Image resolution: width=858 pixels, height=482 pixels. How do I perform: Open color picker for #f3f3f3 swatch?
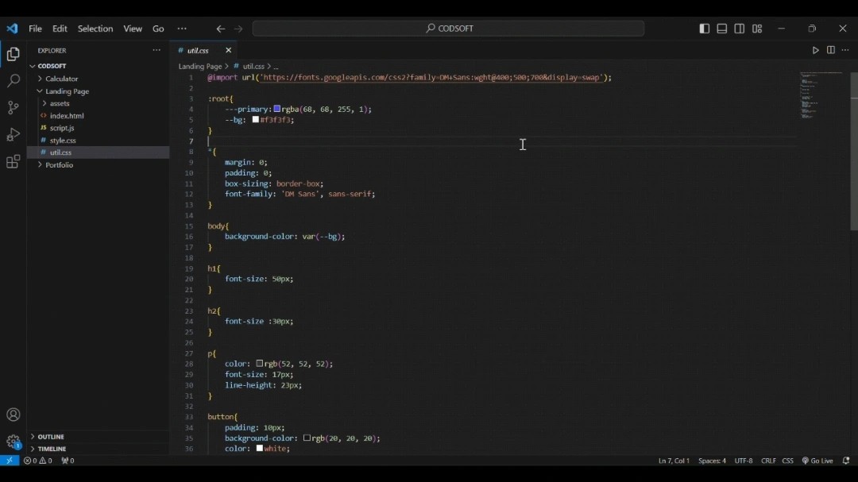click(256, 119)
